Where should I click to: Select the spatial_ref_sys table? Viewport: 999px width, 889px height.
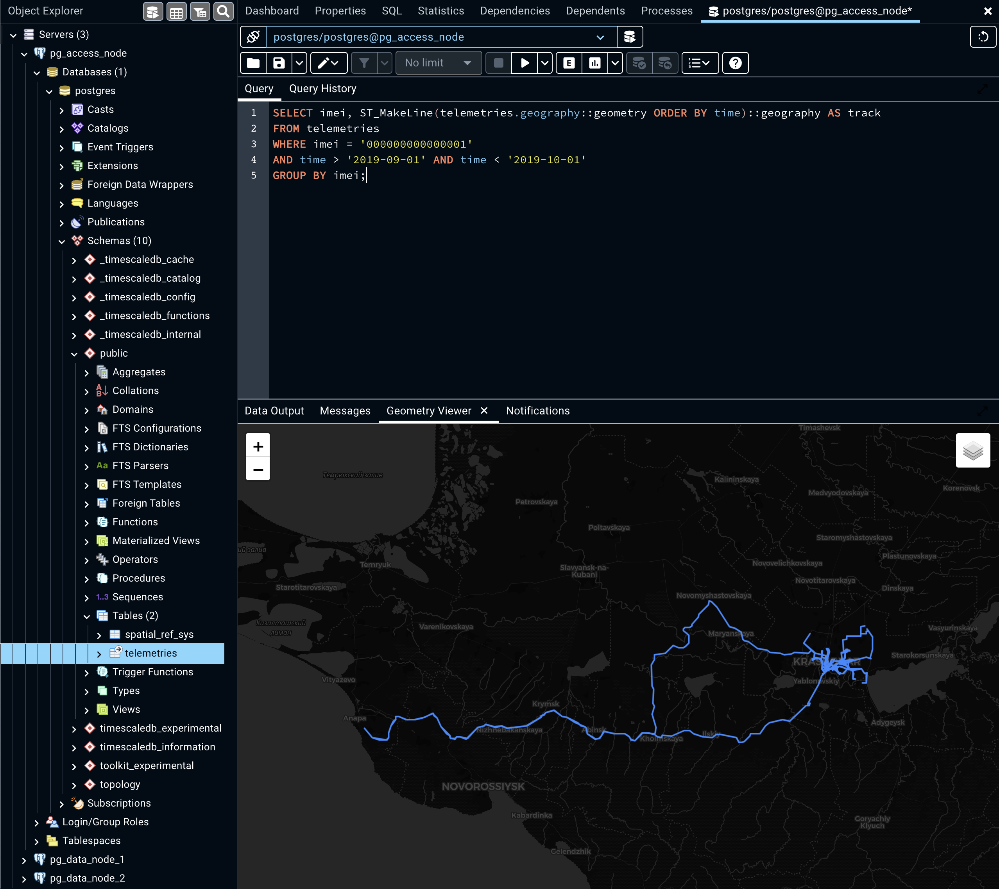pyautogui.click(x=159, y=634)
